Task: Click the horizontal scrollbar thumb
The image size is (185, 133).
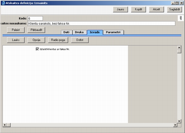Action: click(x=9, y=125)
